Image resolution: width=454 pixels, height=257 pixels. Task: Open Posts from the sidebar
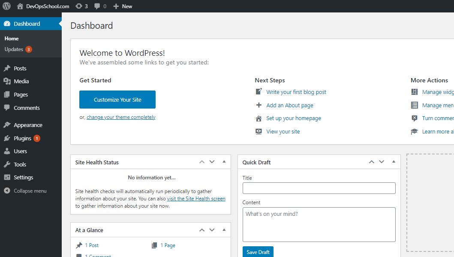(20, 68)
